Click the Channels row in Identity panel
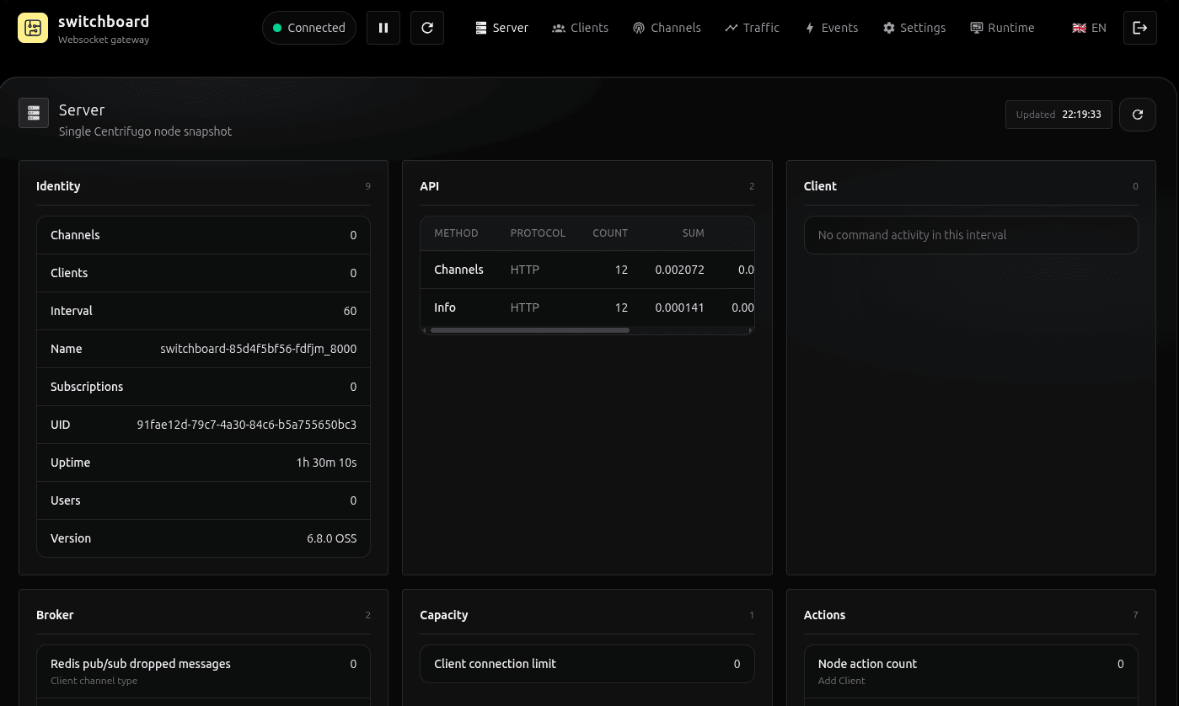The width and height of the screenshot is (1179, 706). click(203, 235)
